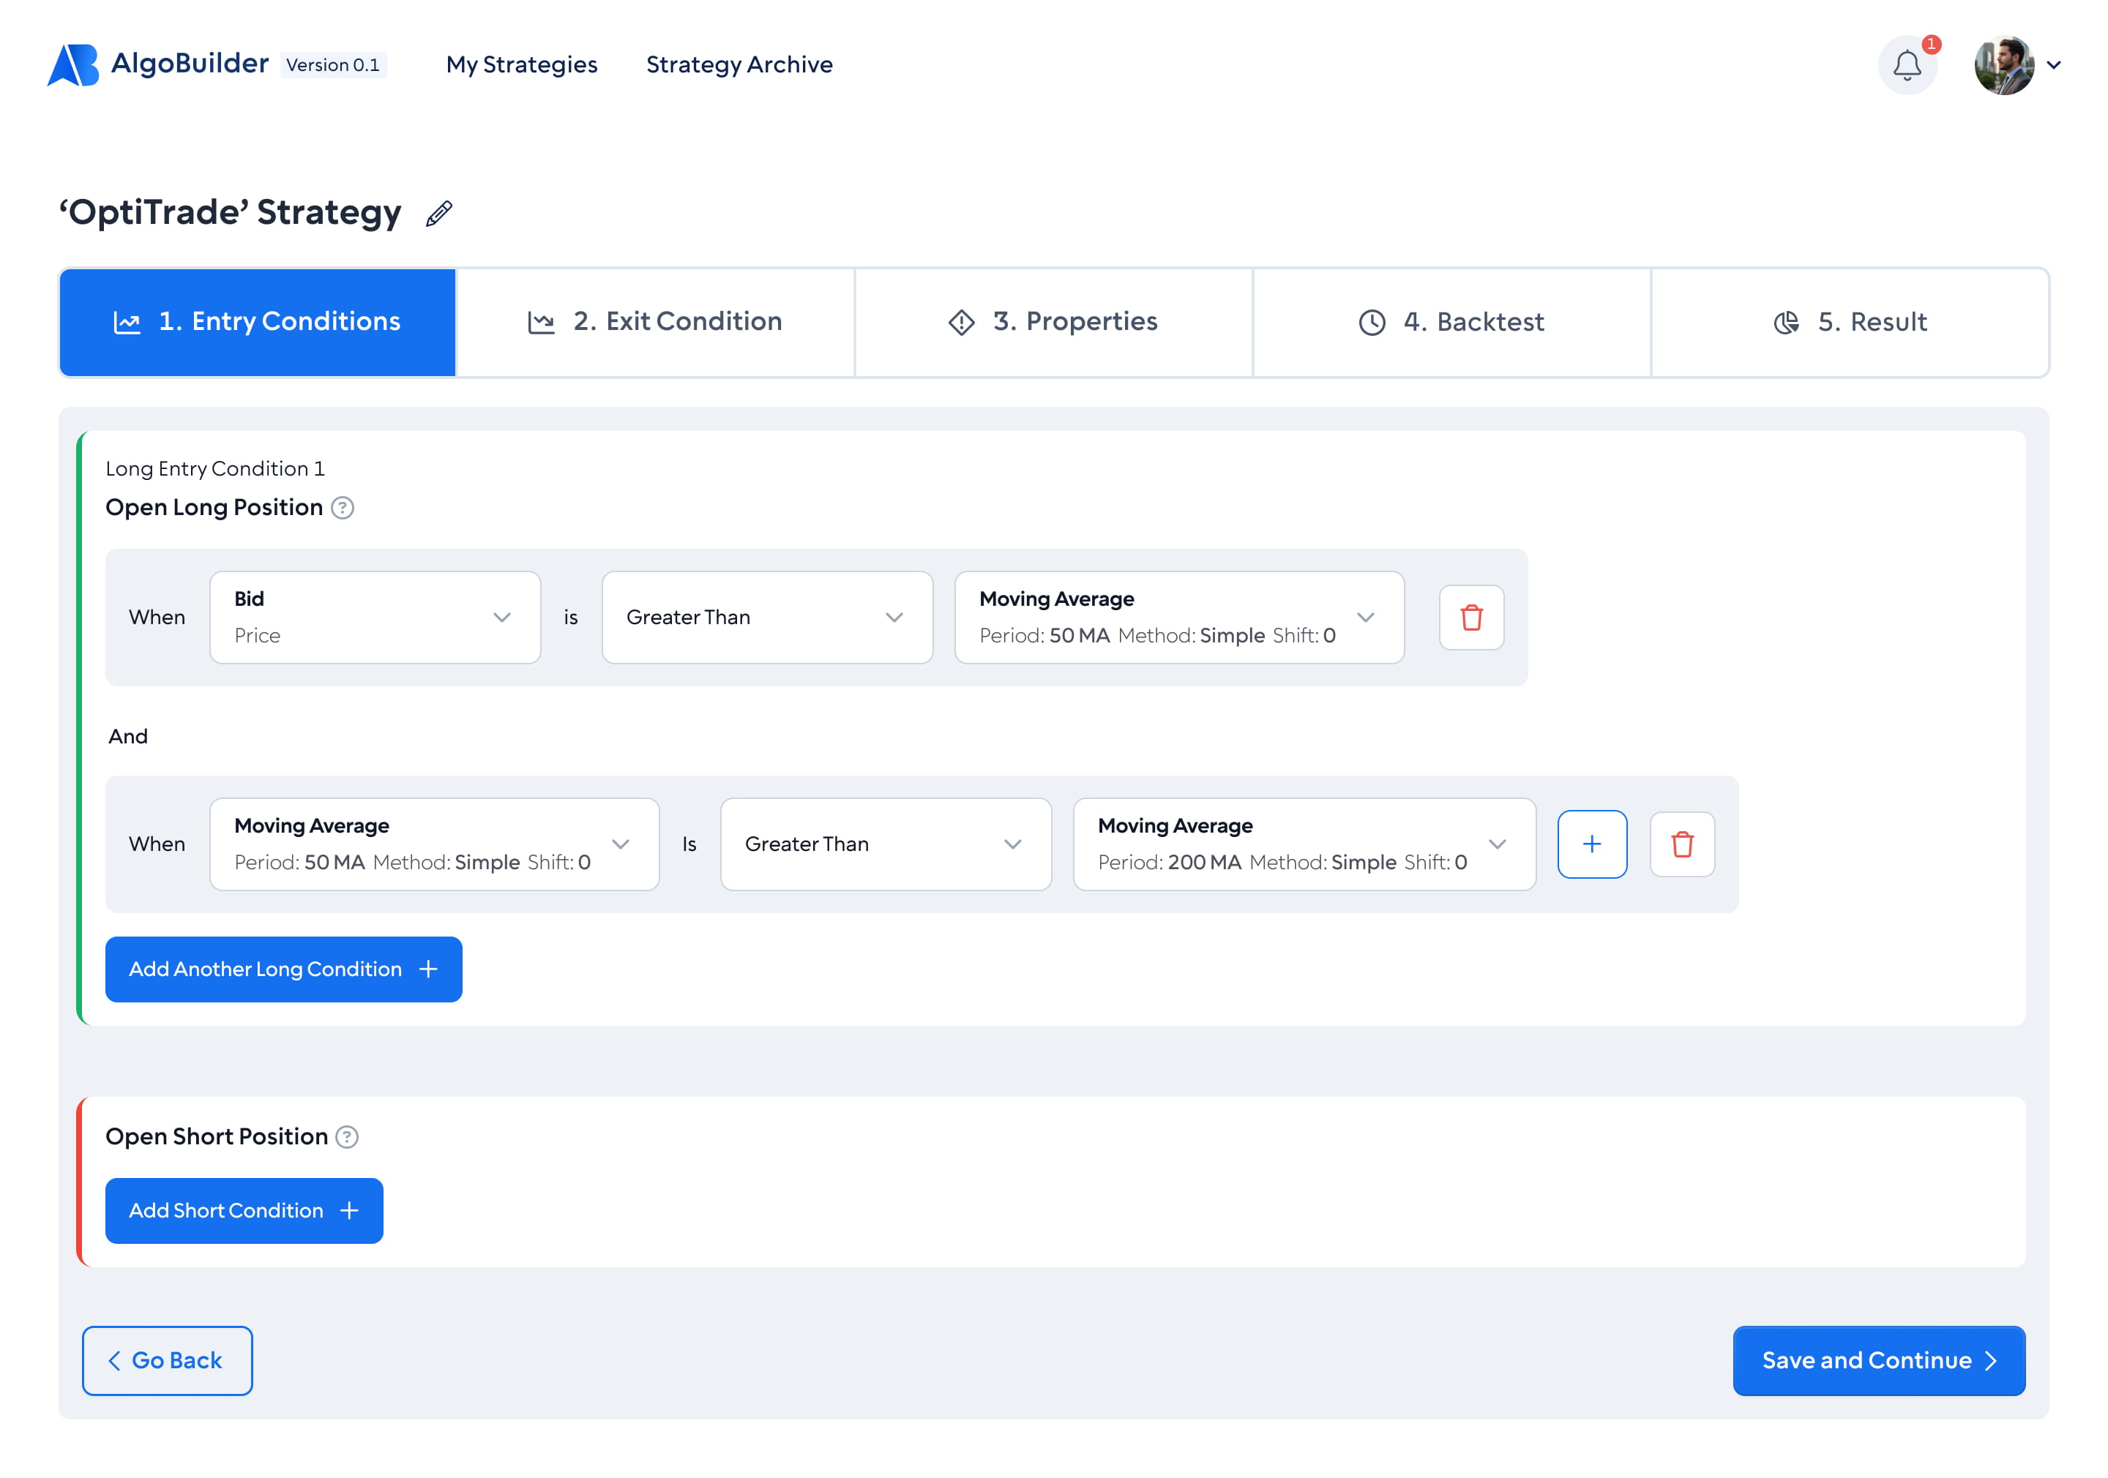Open the 50 MA Moving Average dropdown

pyautogui.click(x=1179, y=616)
